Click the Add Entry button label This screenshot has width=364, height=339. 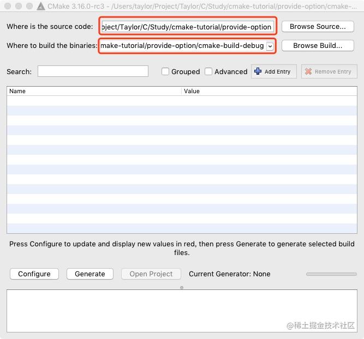277,71
